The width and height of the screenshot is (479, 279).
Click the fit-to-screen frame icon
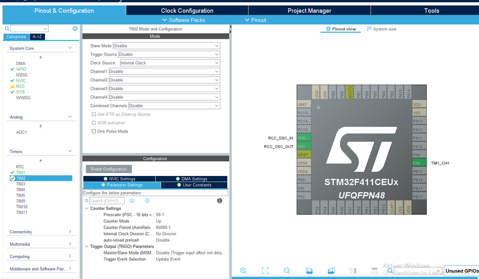pyautogui.click(x=265, y=271)
